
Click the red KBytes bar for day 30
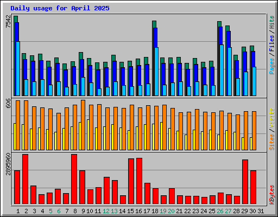(x=254, y=187)
